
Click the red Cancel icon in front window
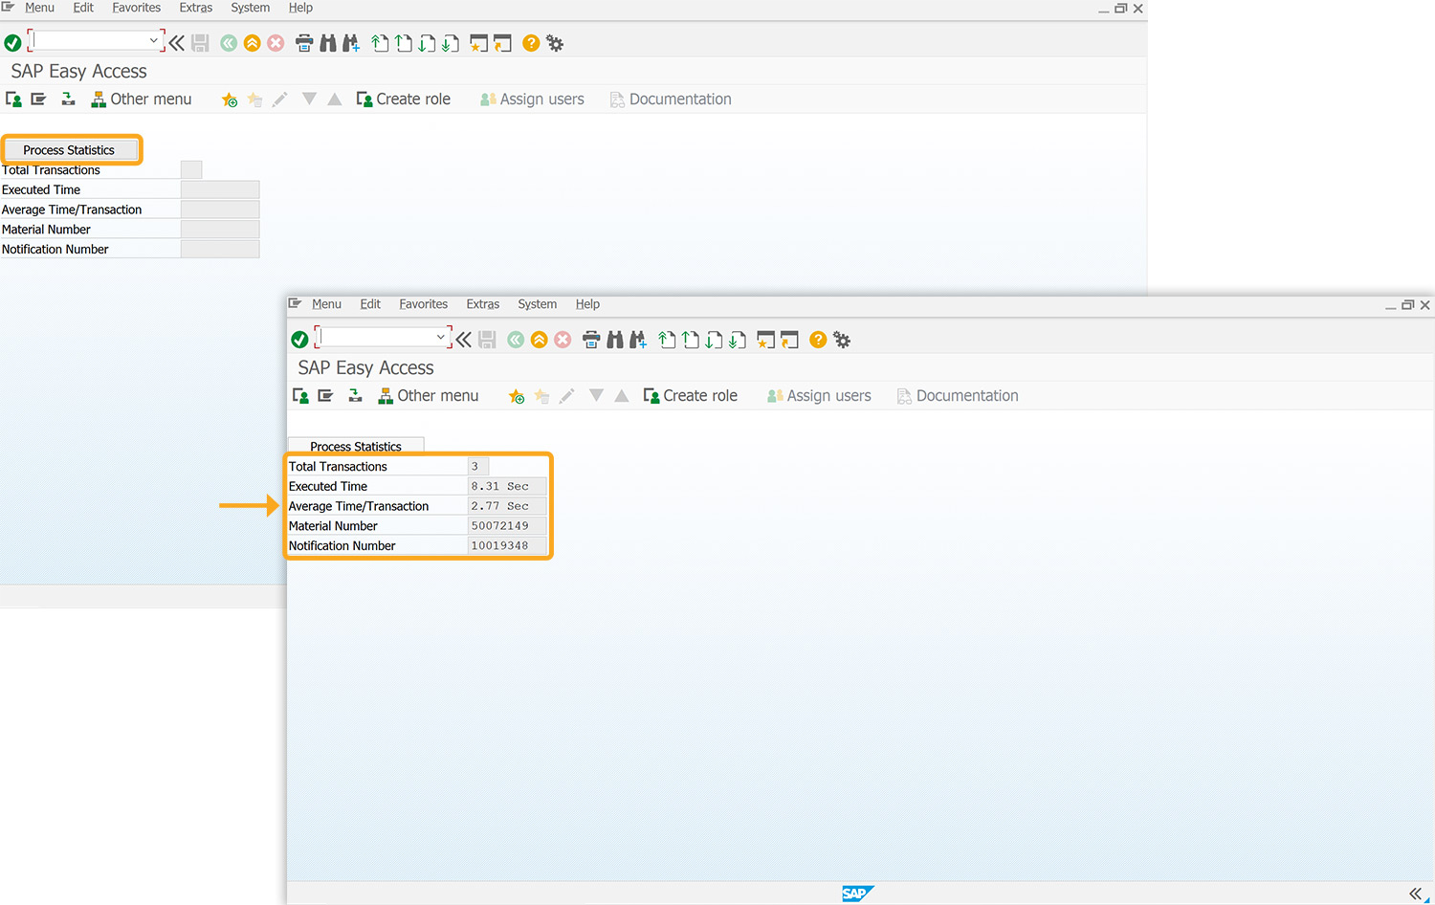pos(563,340)
